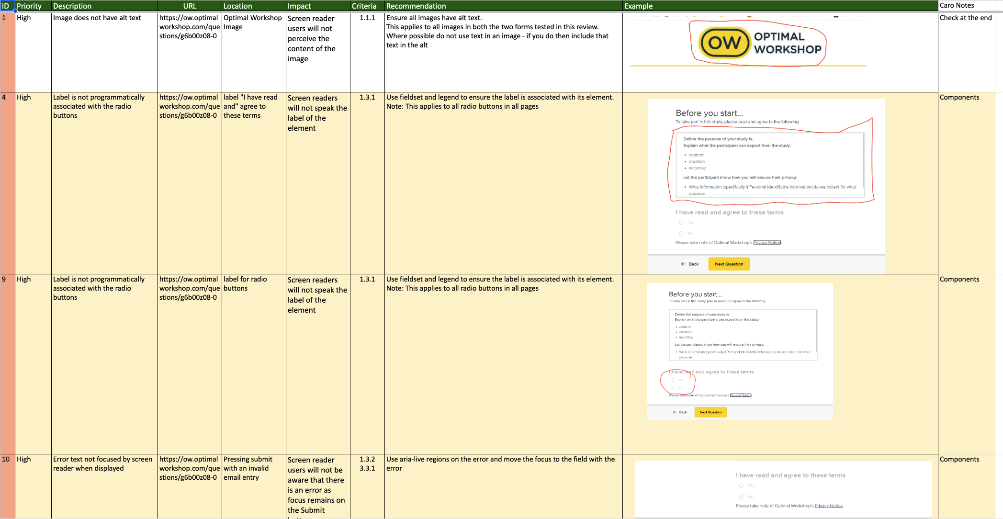
Task: Select the ID cell containing 10
Action: 8,486
